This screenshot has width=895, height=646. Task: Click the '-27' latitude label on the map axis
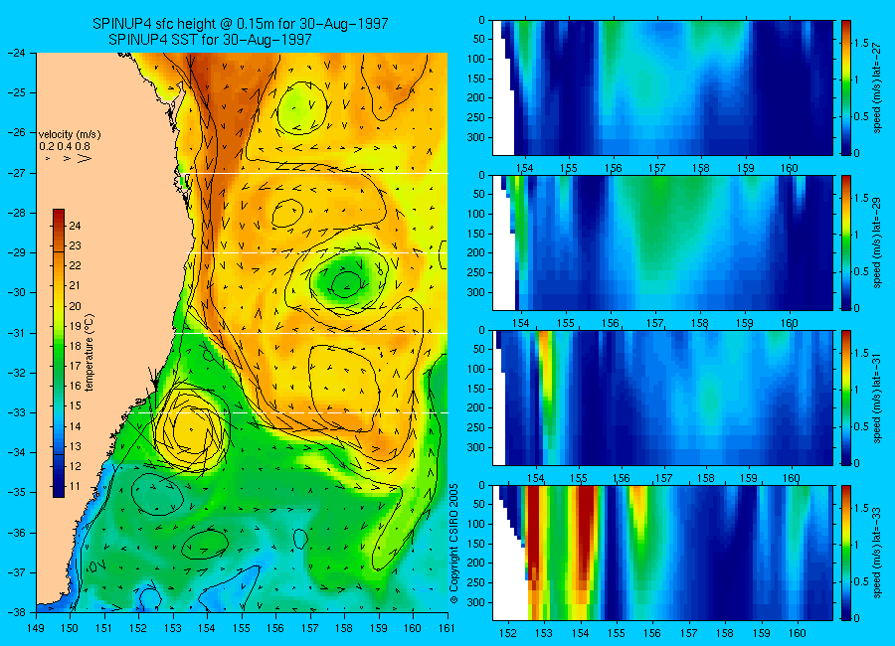[15, 173]
